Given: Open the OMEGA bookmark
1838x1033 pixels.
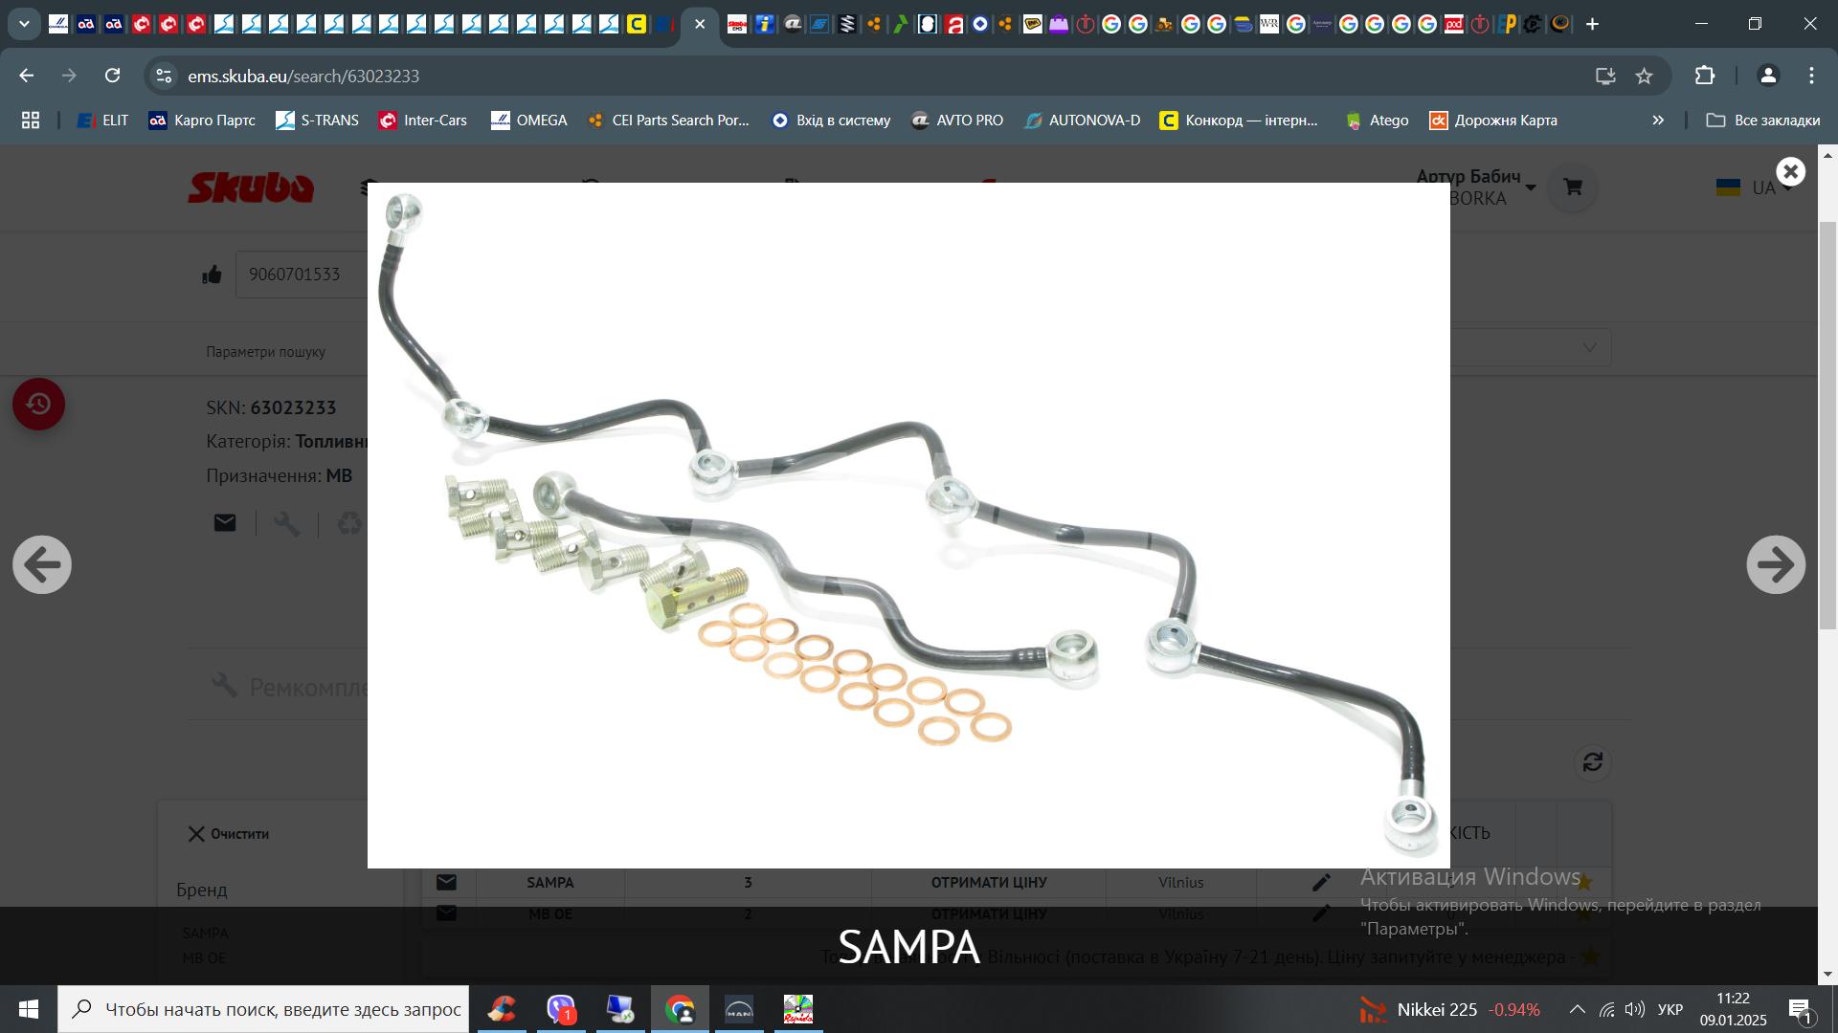Looking at the screenshot, I should (x=529, y=121).
